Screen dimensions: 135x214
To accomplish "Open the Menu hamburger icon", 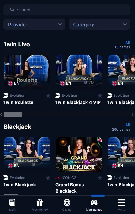I will tap(121, 203).
